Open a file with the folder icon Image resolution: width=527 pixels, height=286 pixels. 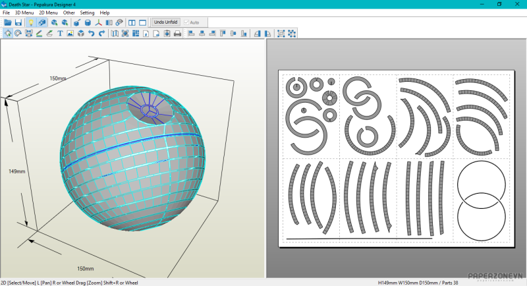click(x=8, y=22)
